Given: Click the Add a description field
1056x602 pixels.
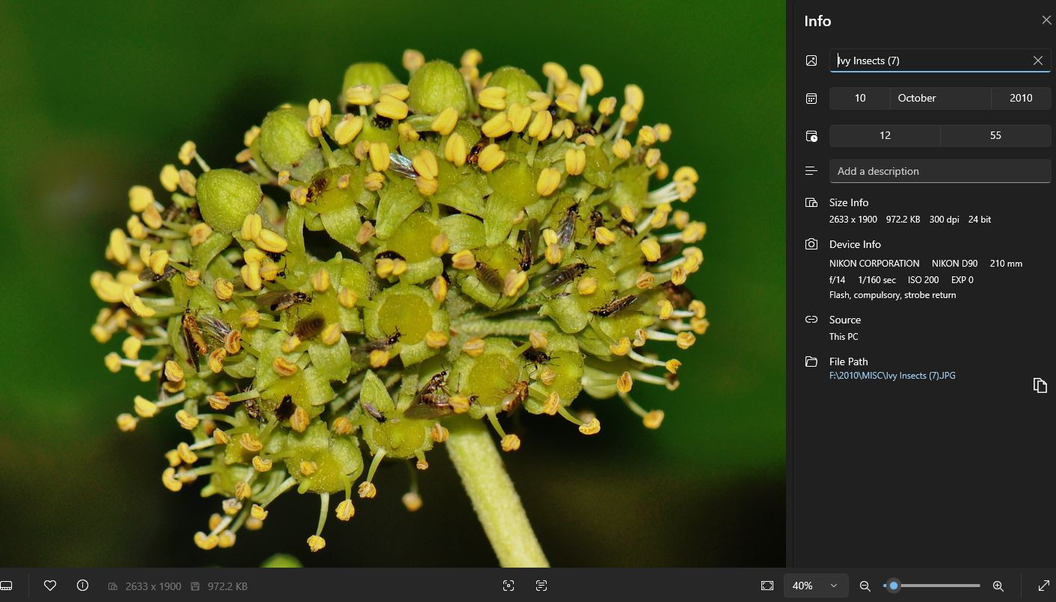Looking at the screenshot, I should coord(939,171).
